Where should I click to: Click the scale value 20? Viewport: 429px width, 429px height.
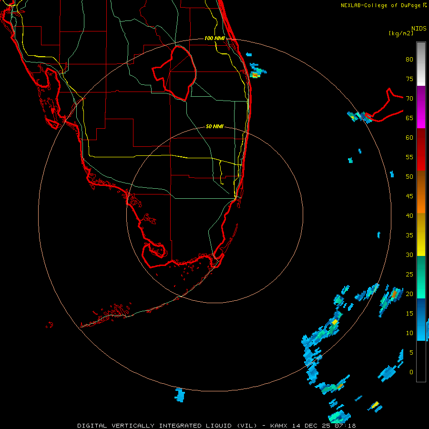click(x=409, y=294)
